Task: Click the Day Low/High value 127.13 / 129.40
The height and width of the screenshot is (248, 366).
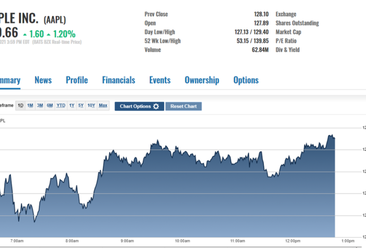Action: coord(252,32)
